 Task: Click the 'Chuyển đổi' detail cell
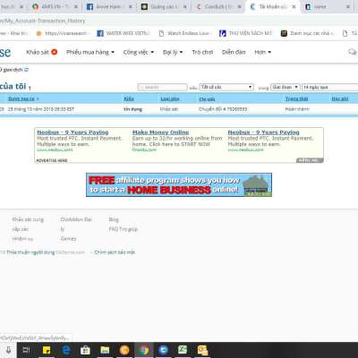[223, 109]
